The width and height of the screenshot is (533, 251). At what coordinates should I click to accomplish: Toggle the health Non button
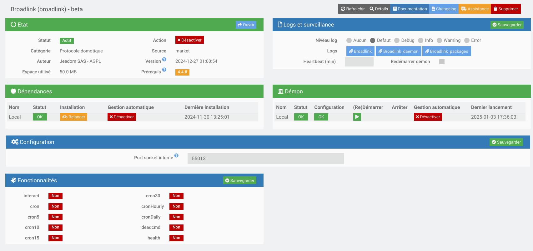[x=176, y=238]
